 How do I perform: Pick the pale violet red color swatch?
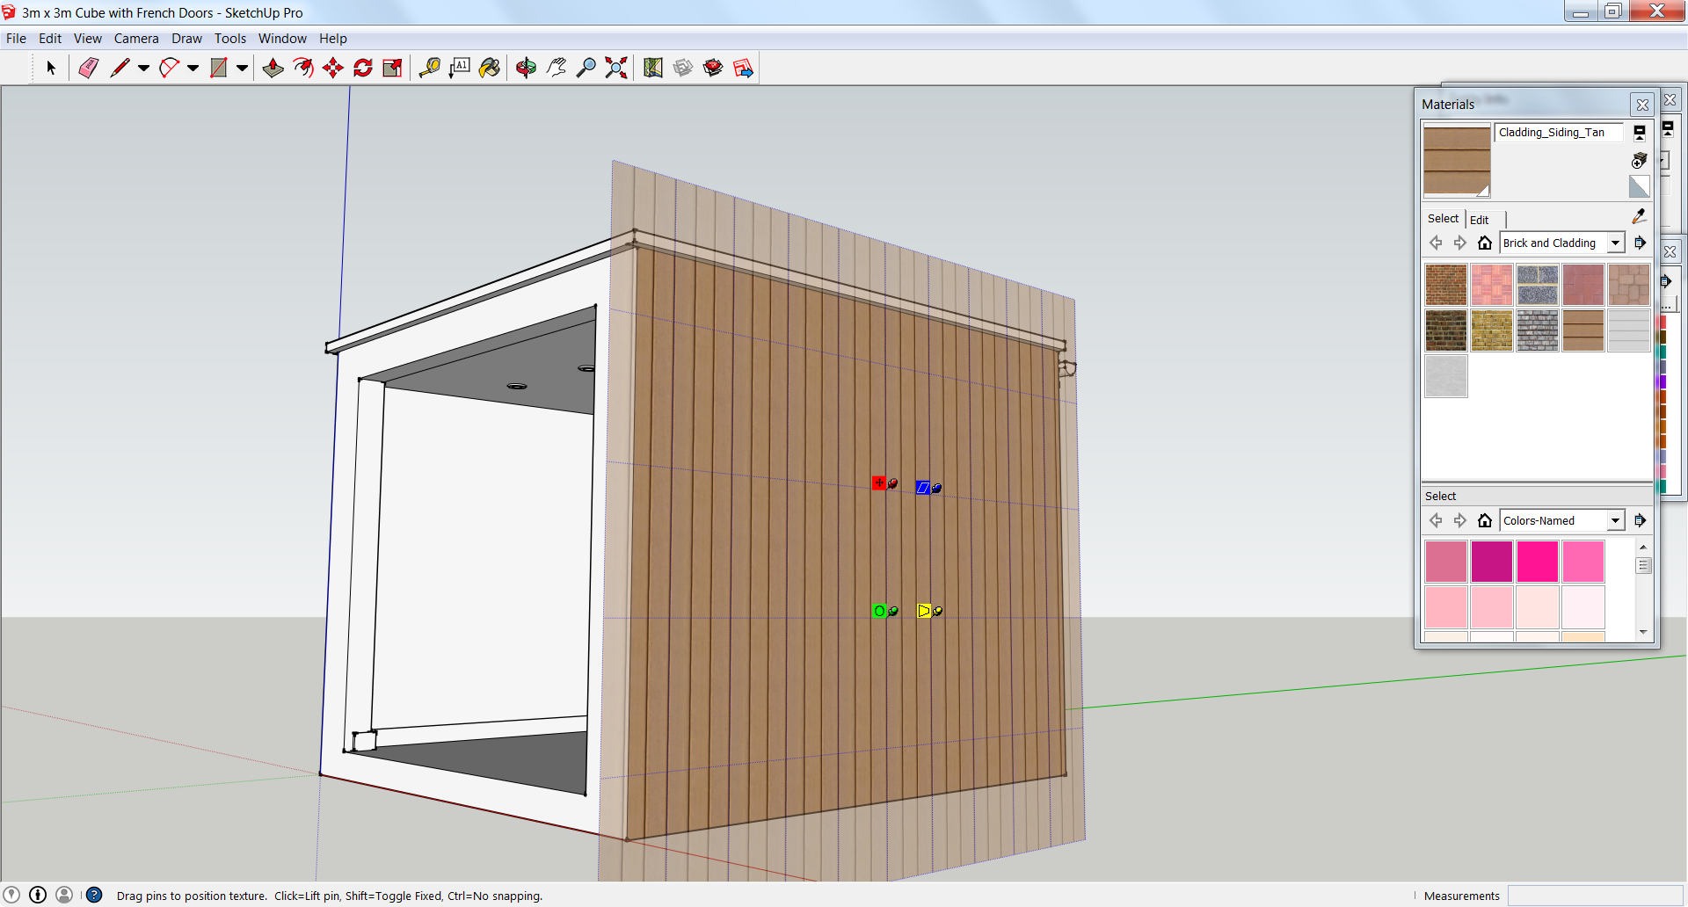pyautogui.click(x=1446, y=562)
